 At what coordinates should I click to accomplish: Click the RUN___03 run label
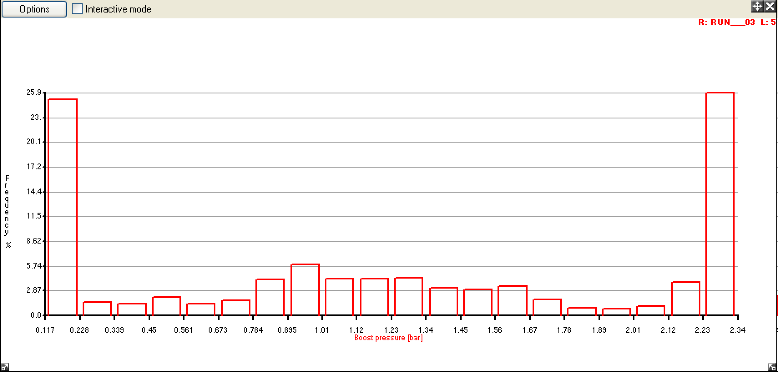click(x=726, y=23)
